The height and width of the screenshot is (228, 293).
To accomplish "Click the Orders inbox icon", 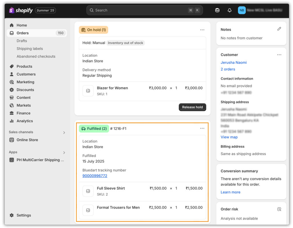I will [12, 33].
